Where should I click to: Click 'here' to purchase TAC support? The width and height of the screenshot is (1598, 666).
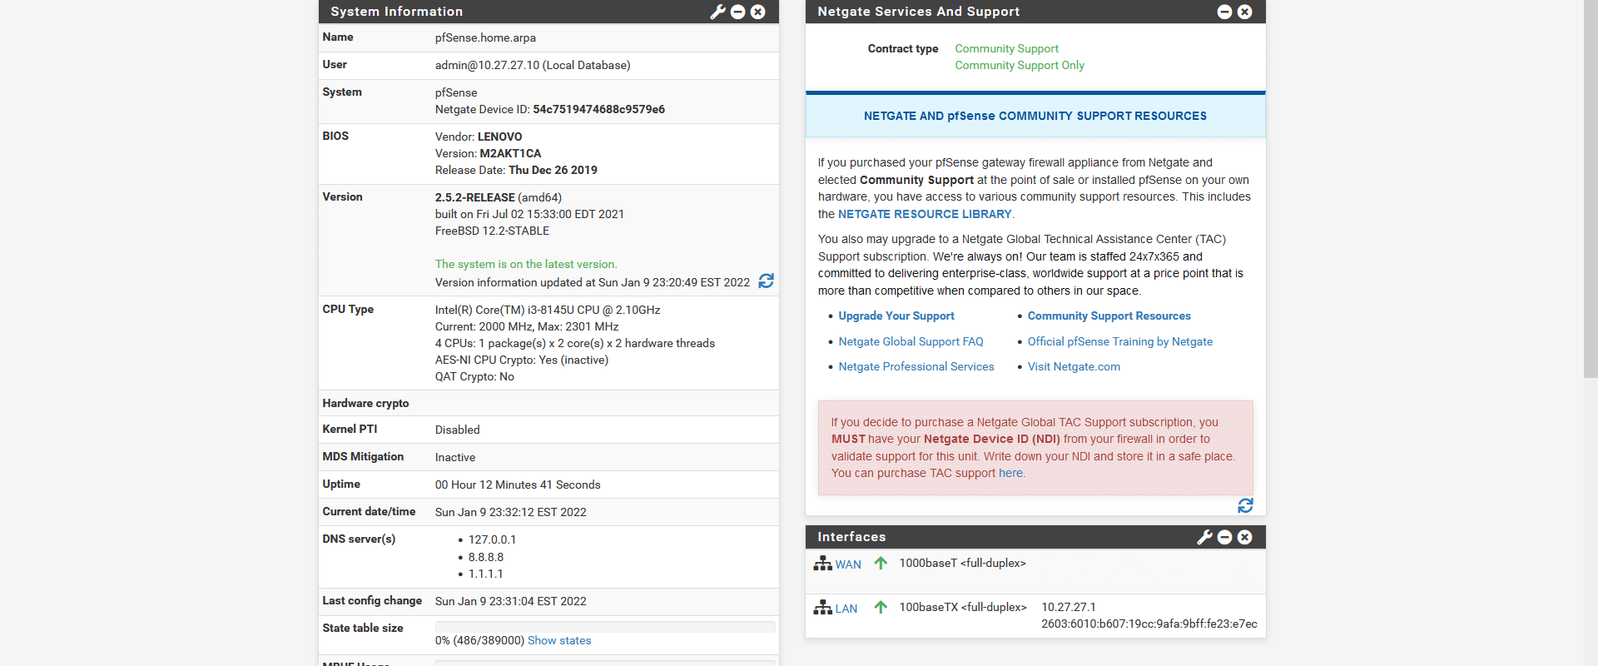click(1010, 473)
